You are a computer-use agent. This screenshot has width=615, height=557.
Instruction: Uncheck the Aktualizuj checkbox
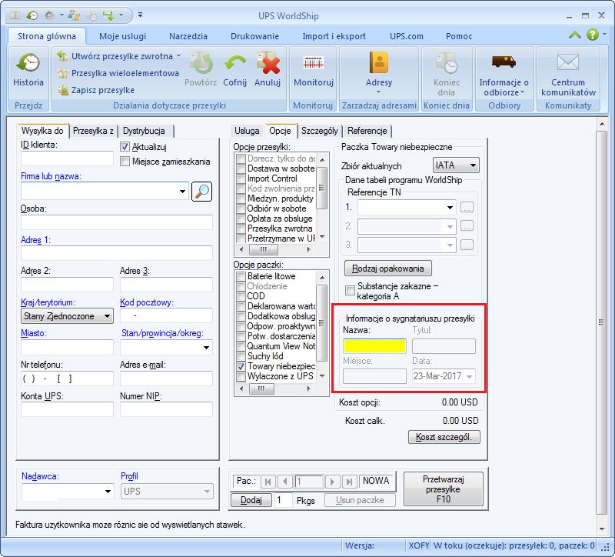pyautogui.click(x=125, y=147)
